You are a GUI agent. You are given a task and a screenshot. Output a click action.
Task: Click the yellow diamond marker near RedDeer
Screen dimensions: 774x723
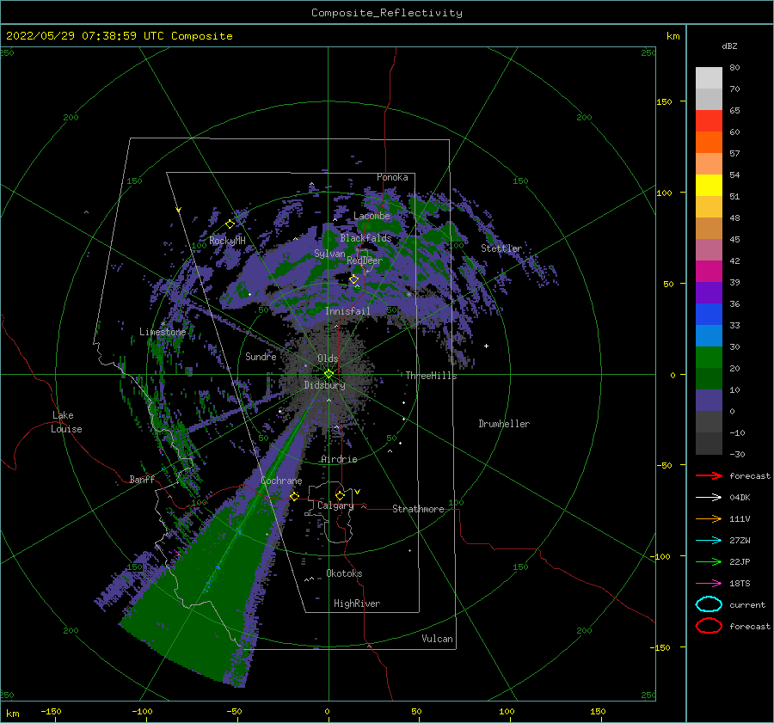(354, 279)
